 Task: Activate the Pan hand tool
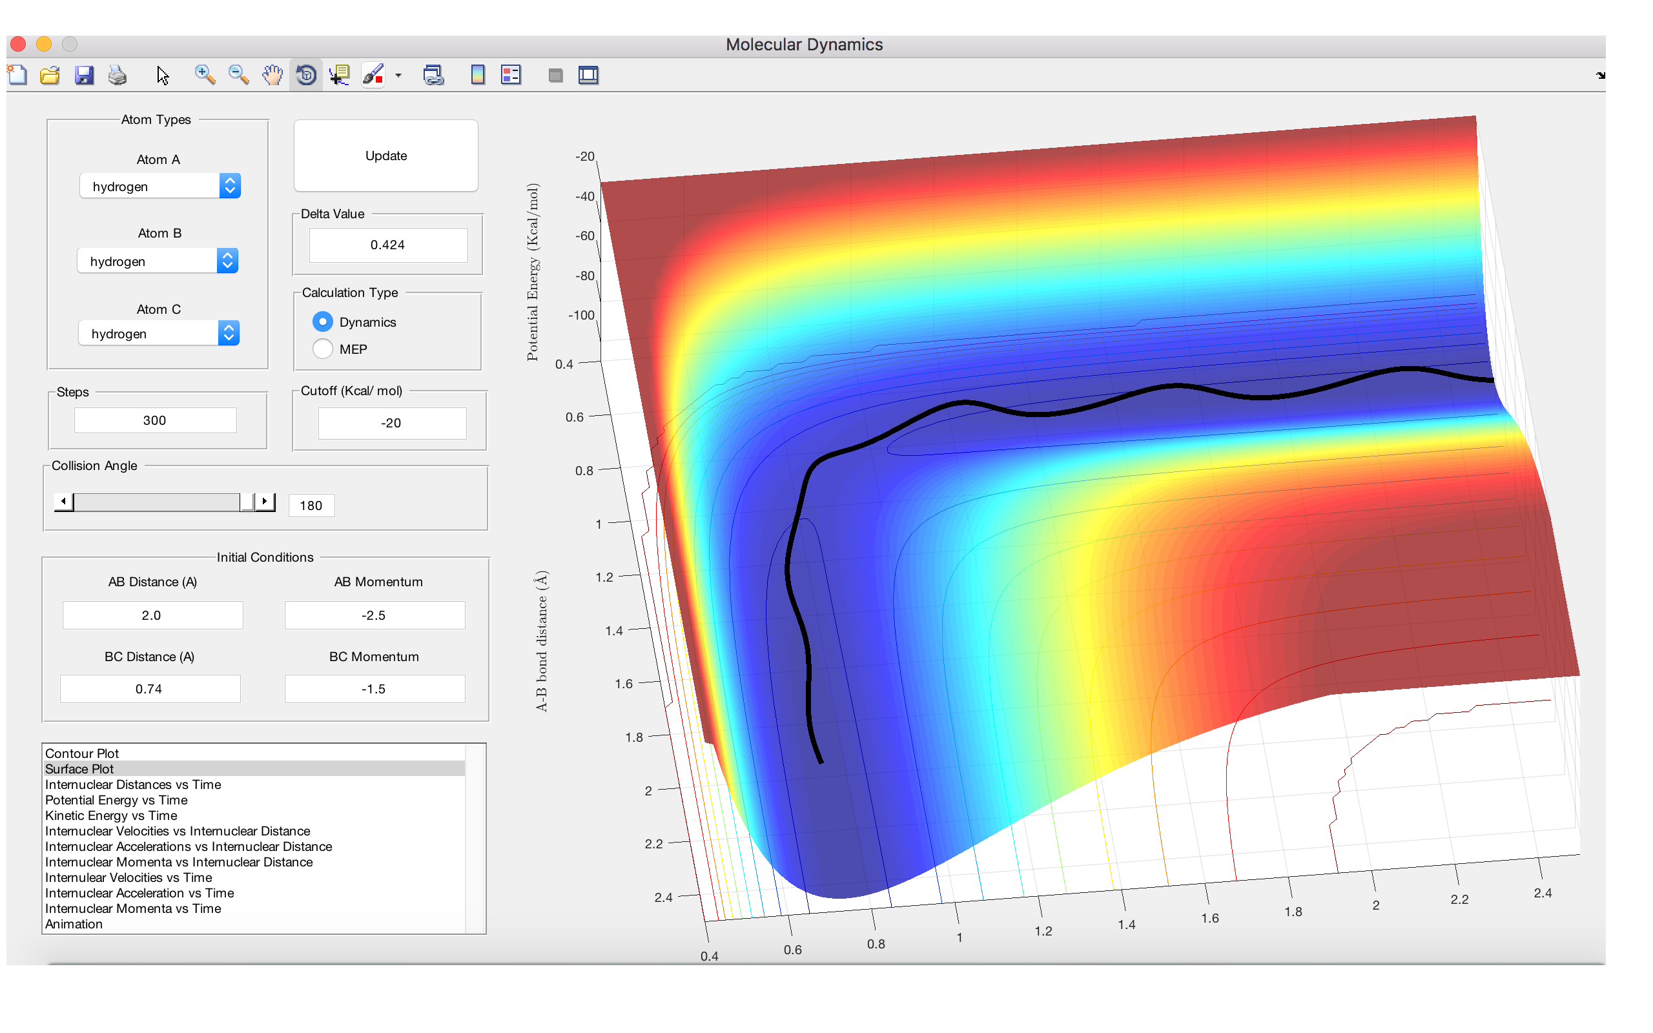pyautogui.click(x=272, y=74)
